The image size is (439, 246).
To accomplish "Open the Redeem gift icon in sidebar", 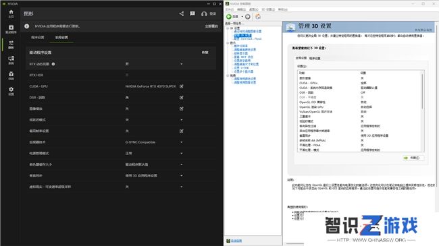I will point(11,74).
